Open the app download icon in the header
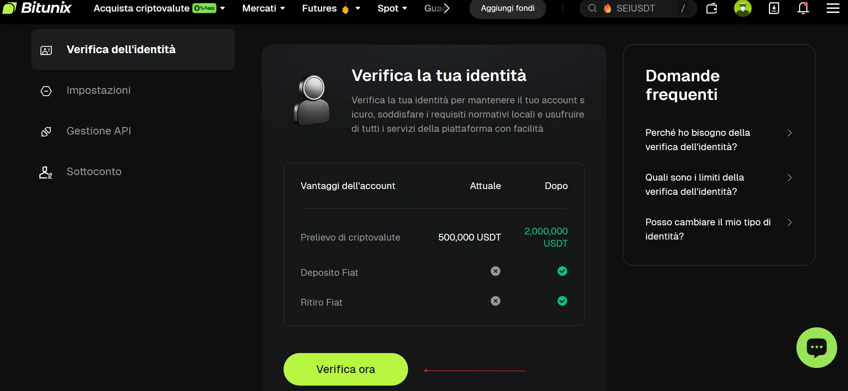Screen dimensions: 848x391 pyautogui.click(x=774, y=8)
